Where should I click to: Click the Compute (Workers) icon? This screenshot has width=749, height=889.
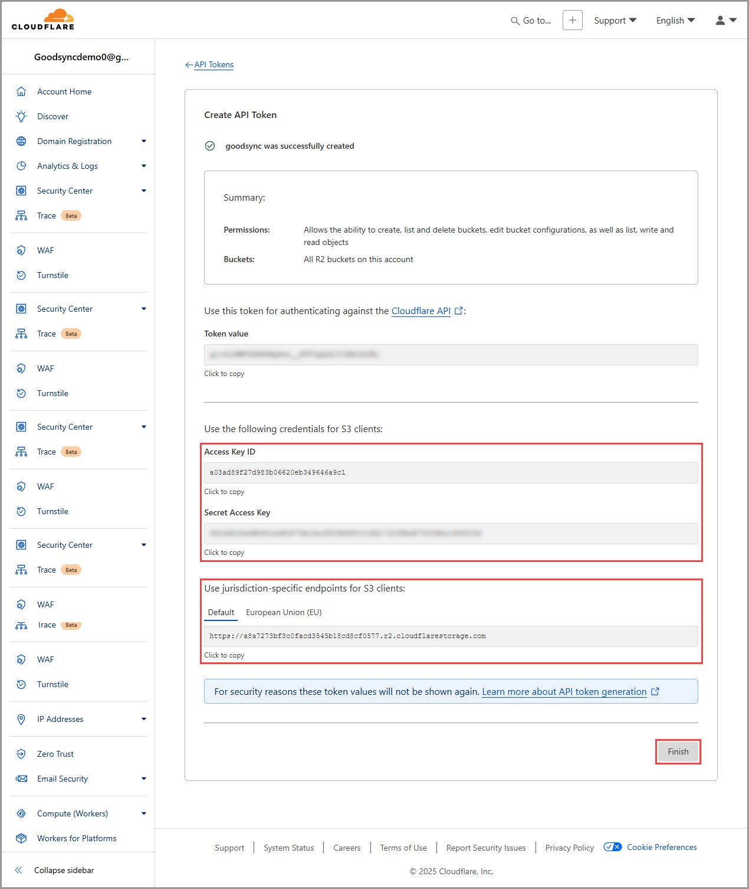[21, 813]
